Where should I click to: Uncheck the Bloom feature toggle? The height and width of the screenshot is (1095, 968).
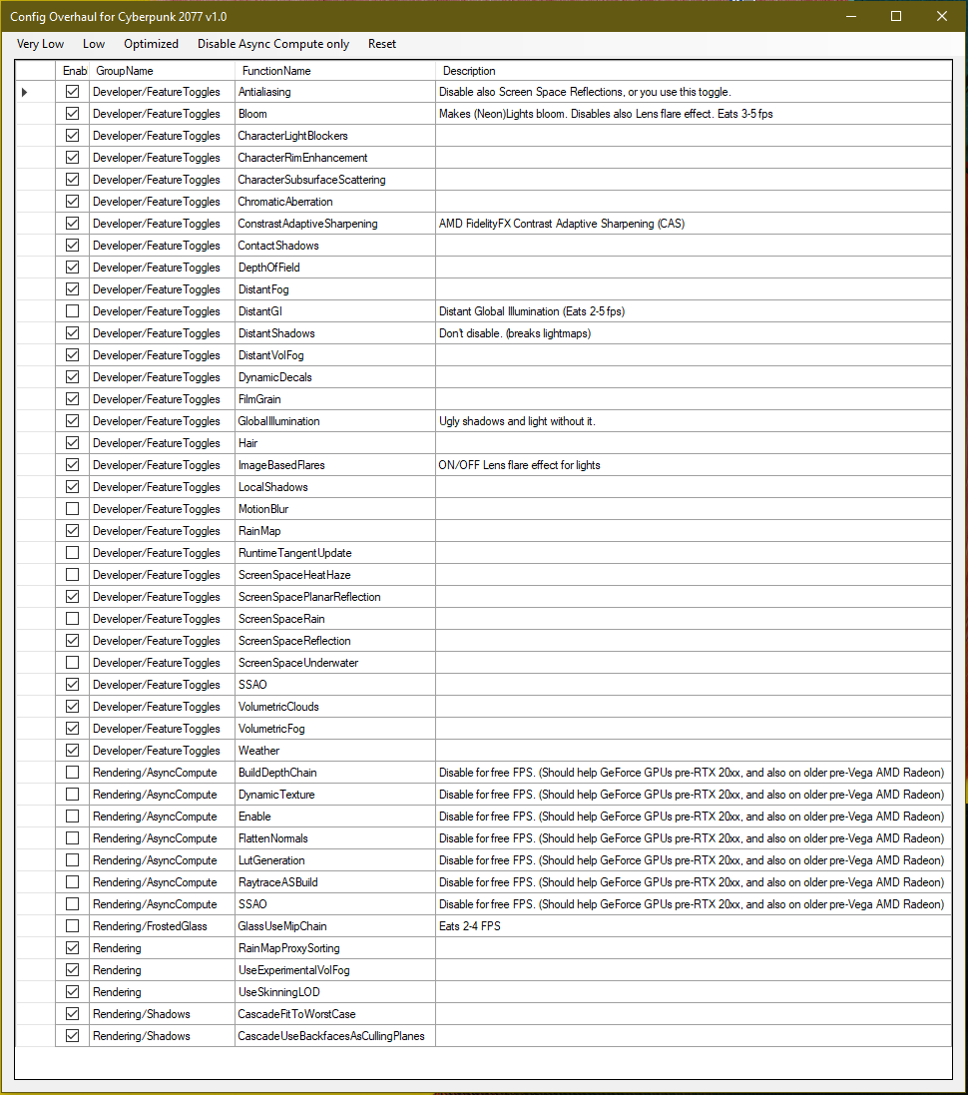(72, 113)
